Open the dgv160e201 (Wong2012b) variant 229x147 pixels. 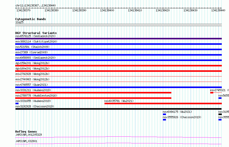click(x=32, y=68)
